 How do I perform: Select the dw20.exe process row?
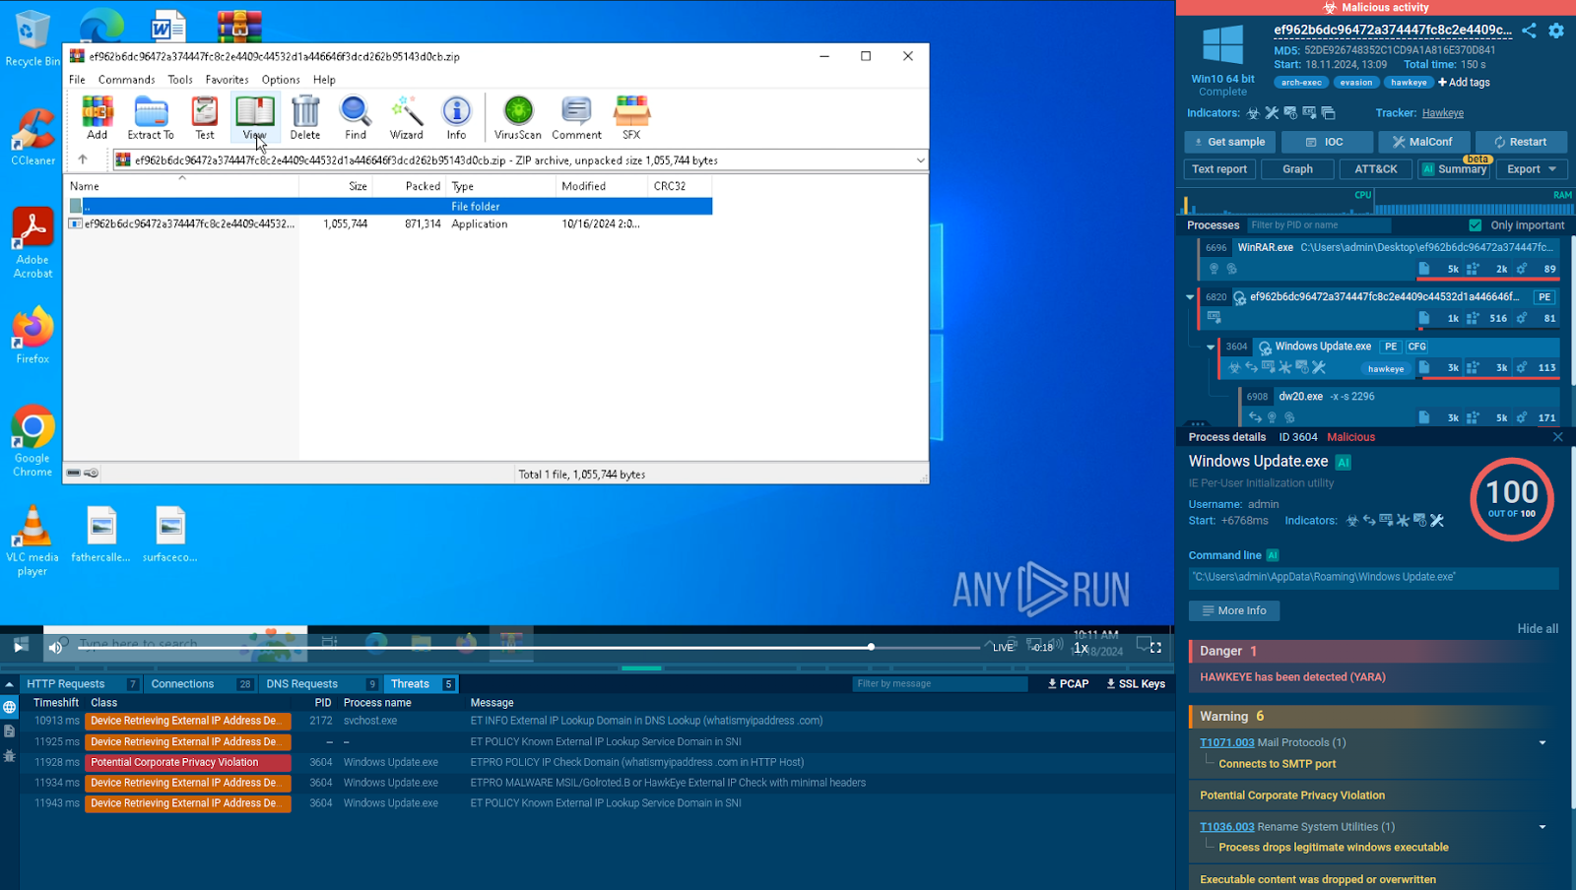[1400, 406]
